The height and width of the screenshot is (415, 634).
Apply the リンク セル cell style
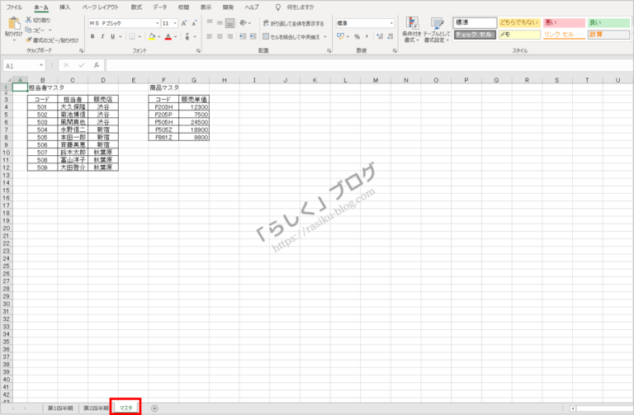click(x=564, y=35)
